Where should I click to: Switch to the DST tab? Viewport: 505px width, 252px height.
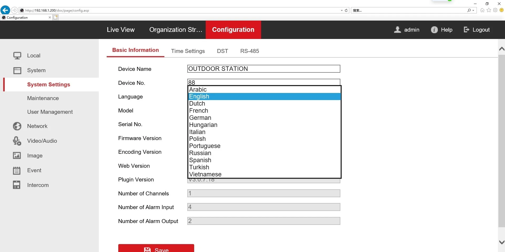pos(223,51)
